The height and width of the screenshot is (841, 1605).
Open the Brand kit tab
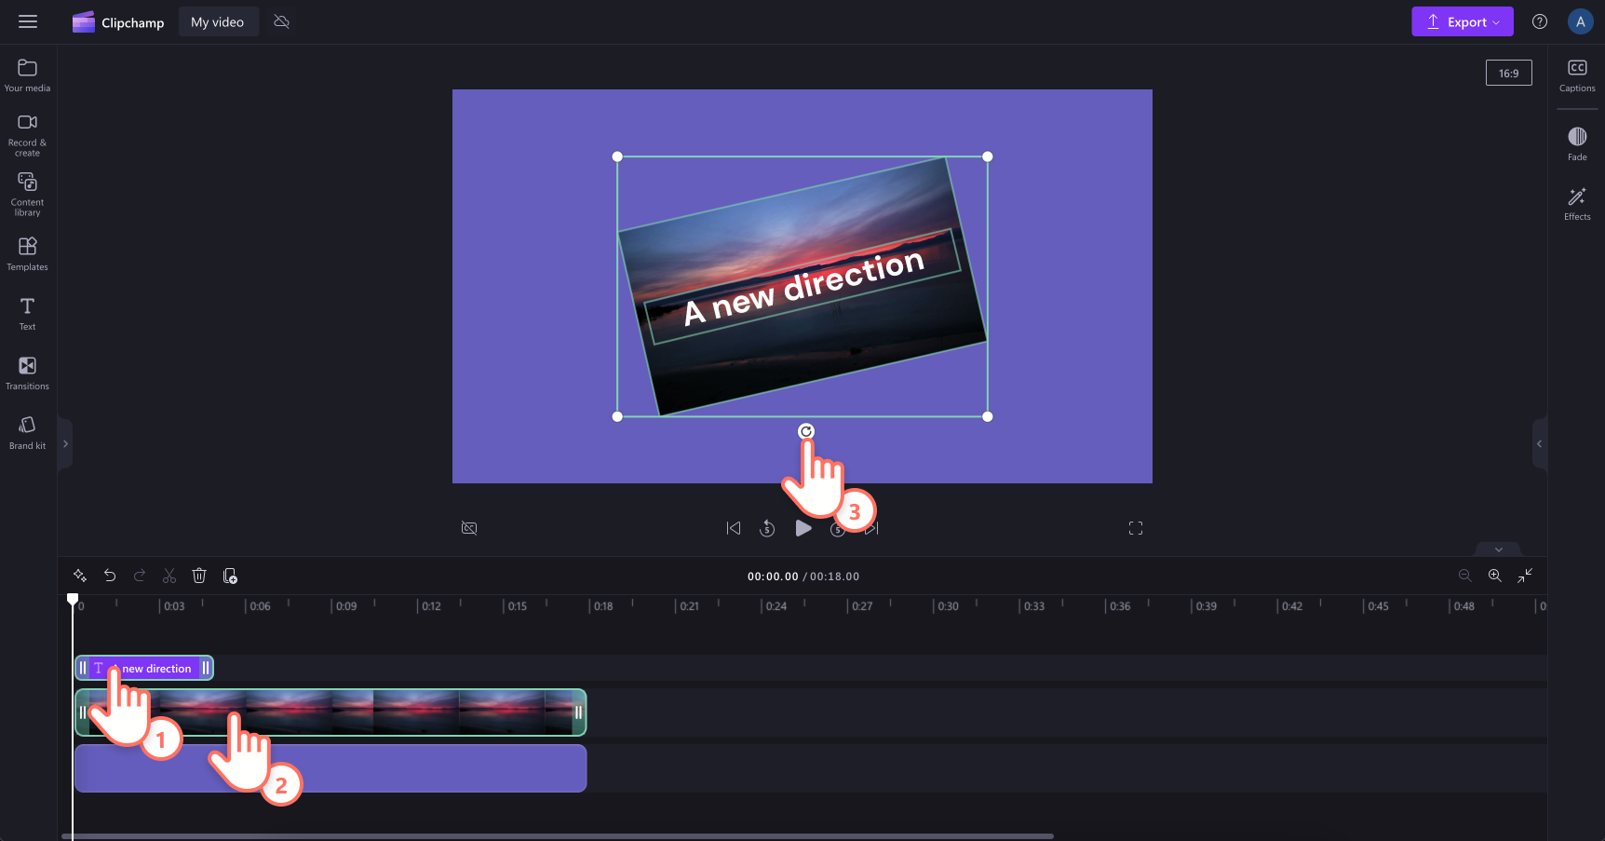coord(28,433)
